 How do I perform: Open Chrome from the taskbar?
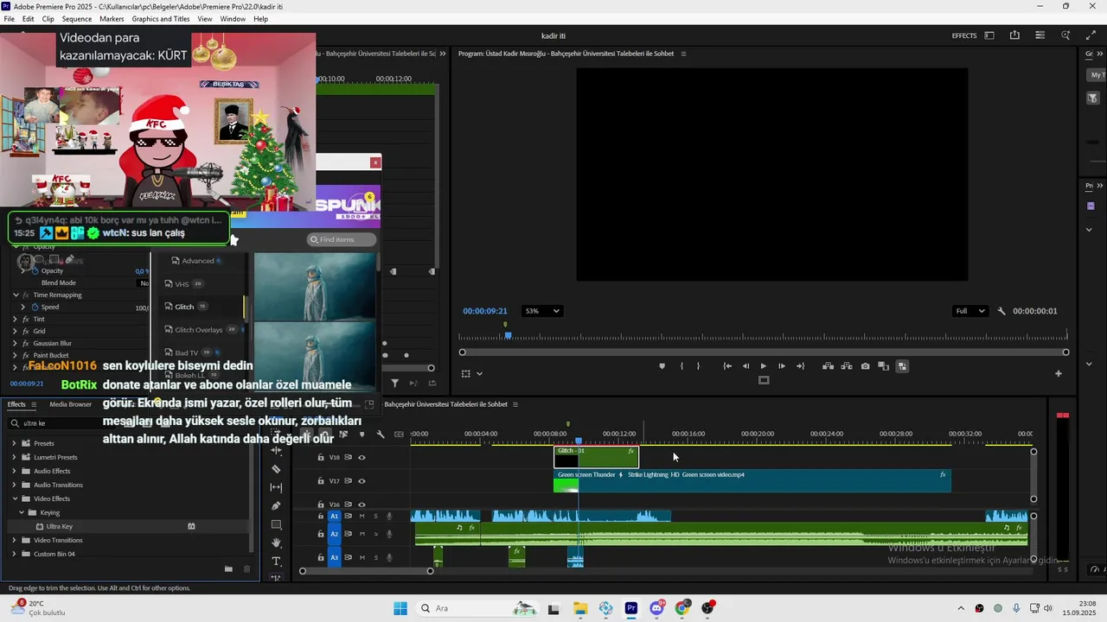[x=682, y=608]
